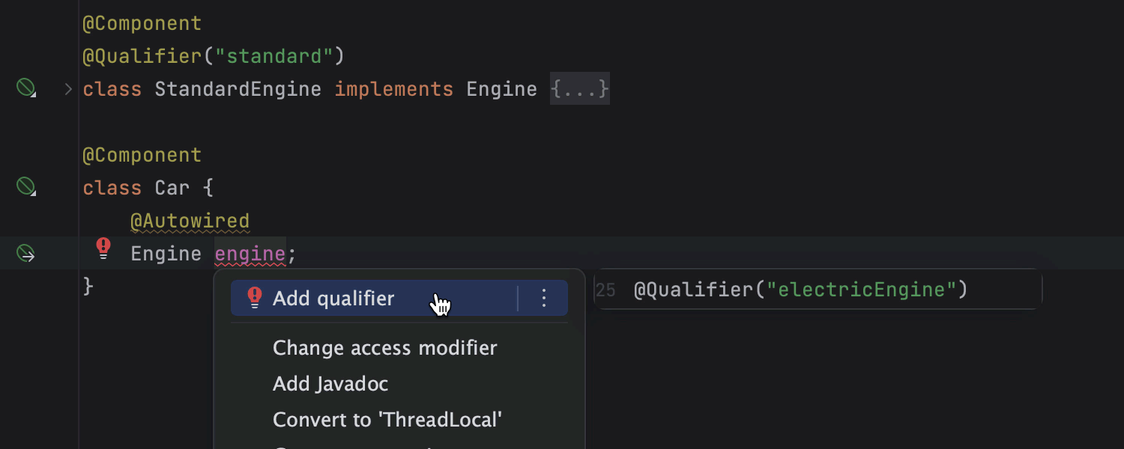Screen dimensions: 1124x449
Task: Expand the folded StandardEngine class with chevron
Action: point(68,90)
